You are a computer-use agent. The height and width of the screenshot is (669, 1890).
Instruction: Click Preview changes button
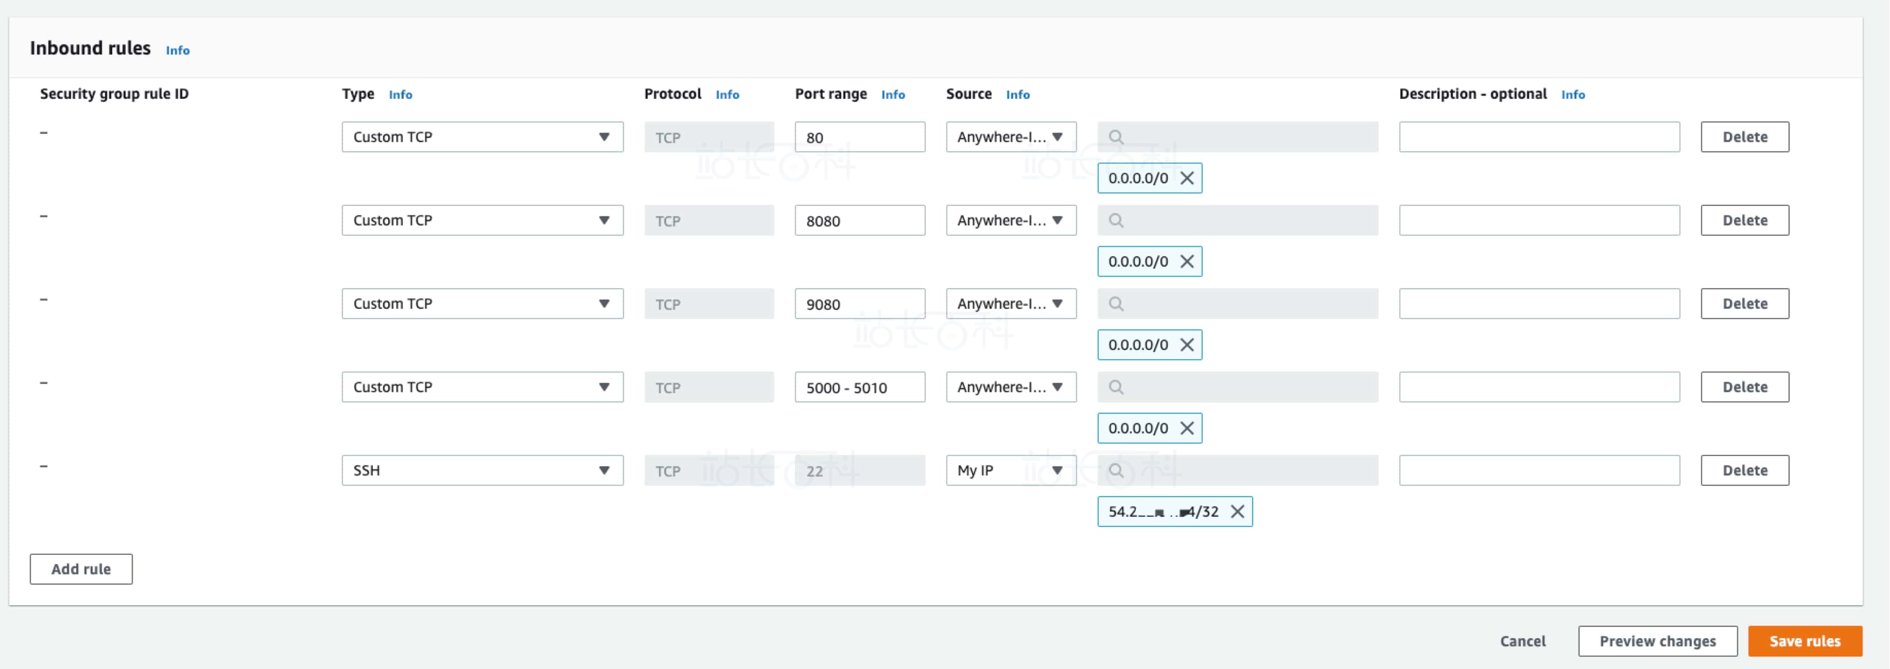click(x=1657, y=641)
